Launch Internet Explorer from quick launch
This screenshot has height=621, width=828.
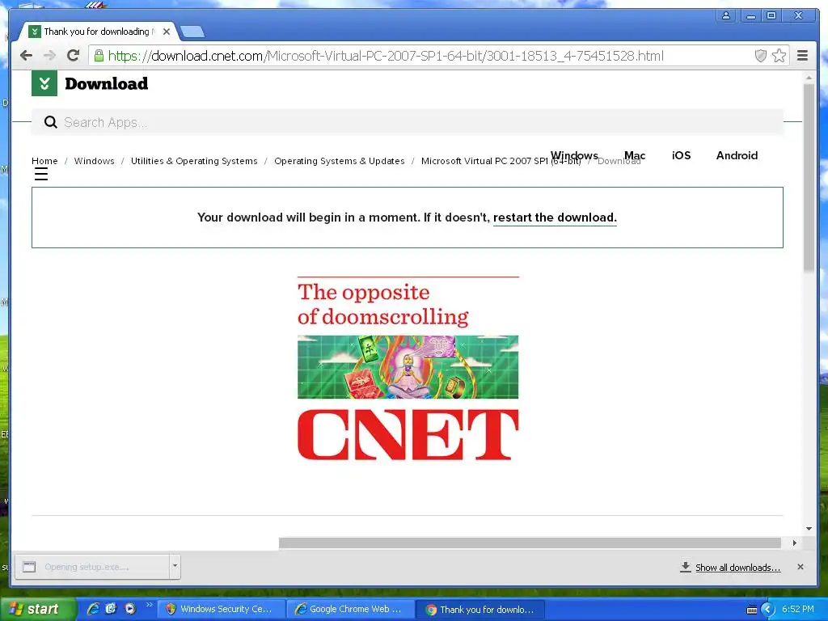point(93,609)
